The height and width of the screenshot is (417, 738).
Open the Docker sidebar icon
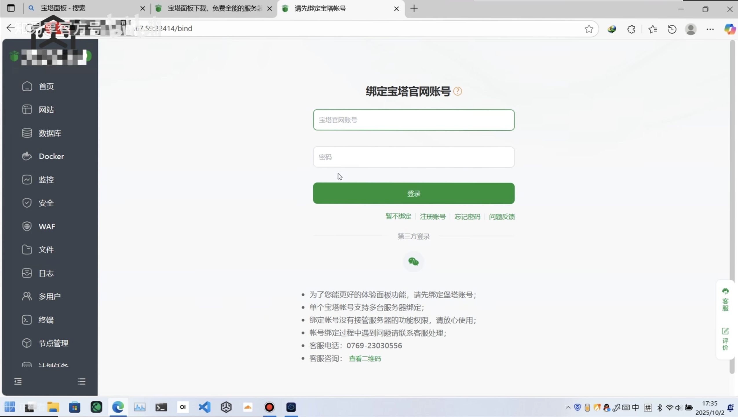(x=27, y=156)
